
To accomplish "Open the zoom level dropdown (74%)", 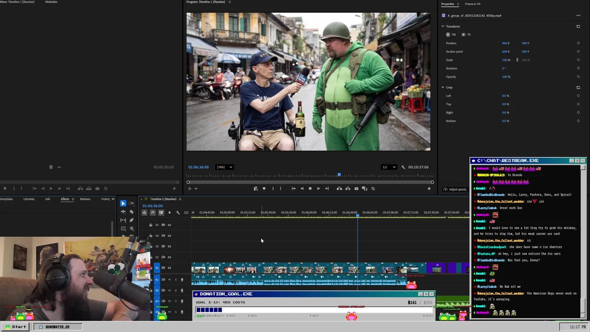I will tap(224, 167).
